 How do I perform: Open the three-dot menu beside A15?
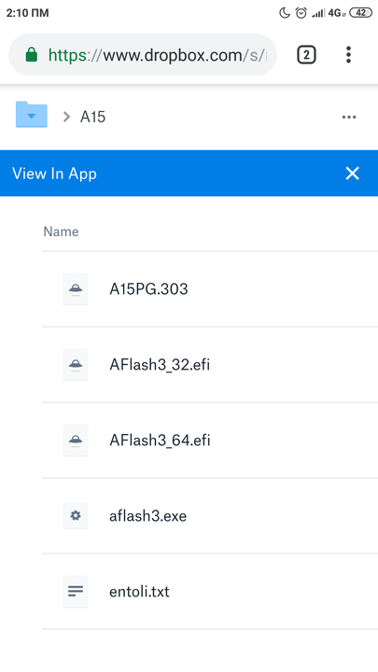pos(349,117)
